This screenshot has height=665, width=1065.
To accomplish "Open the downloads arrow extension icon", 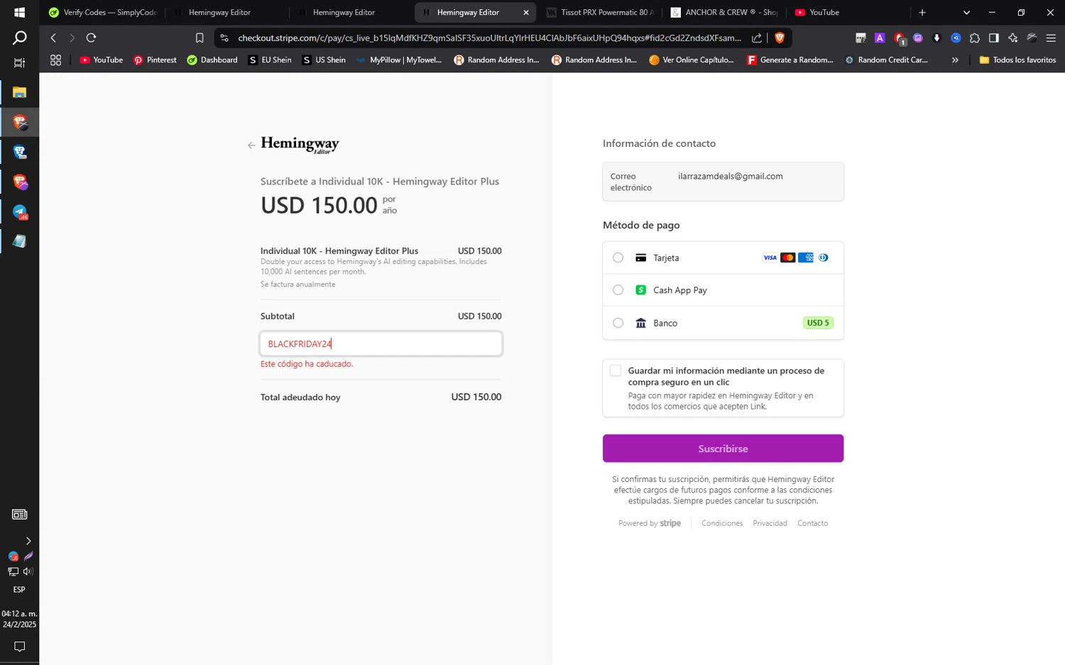I will tap(936, 38).
